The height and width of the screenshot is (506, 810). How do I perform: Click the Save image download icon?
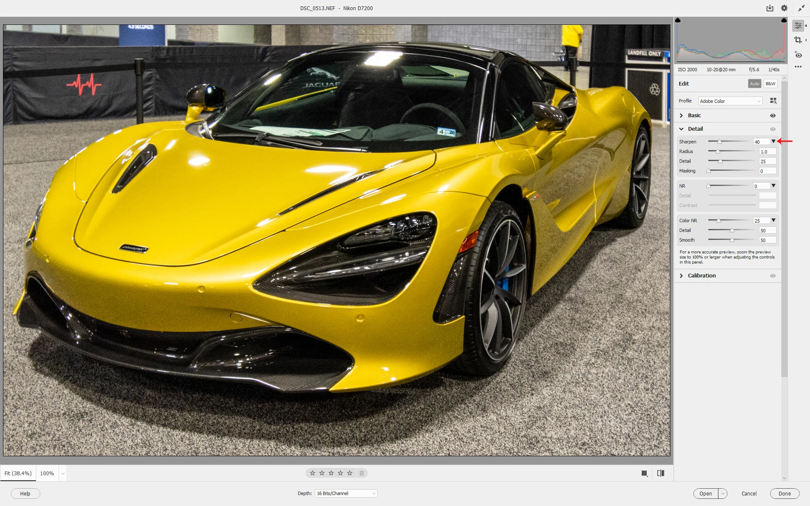770,8
